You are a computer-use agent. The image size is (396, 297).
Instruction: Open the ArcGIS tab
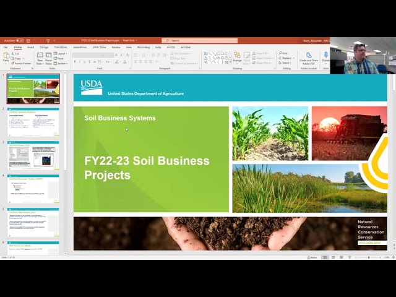point(171,47)
